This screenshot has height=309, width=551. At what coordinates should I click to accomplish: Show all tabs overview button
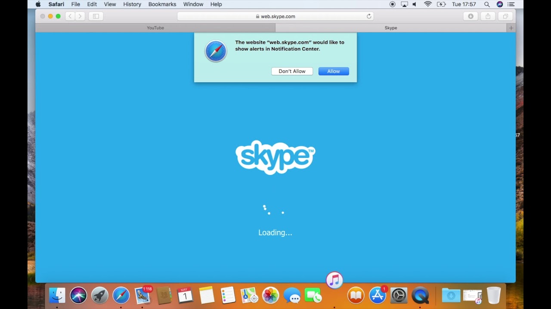coord(505,16)
